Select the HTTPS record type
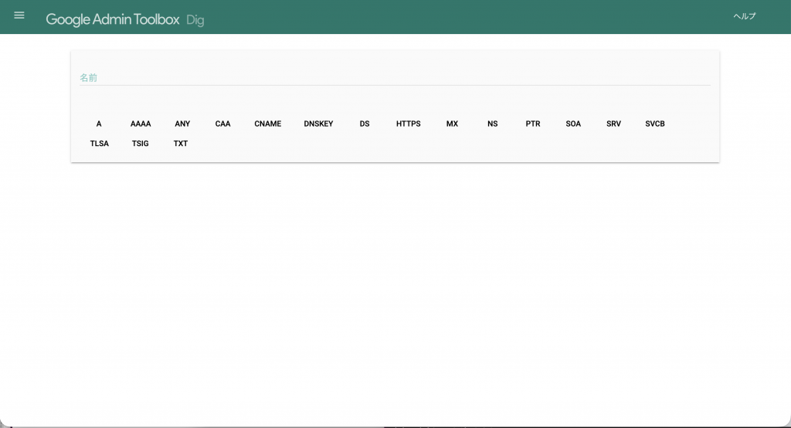The width and height of the screenshot is (791, 428). point(409,124)
